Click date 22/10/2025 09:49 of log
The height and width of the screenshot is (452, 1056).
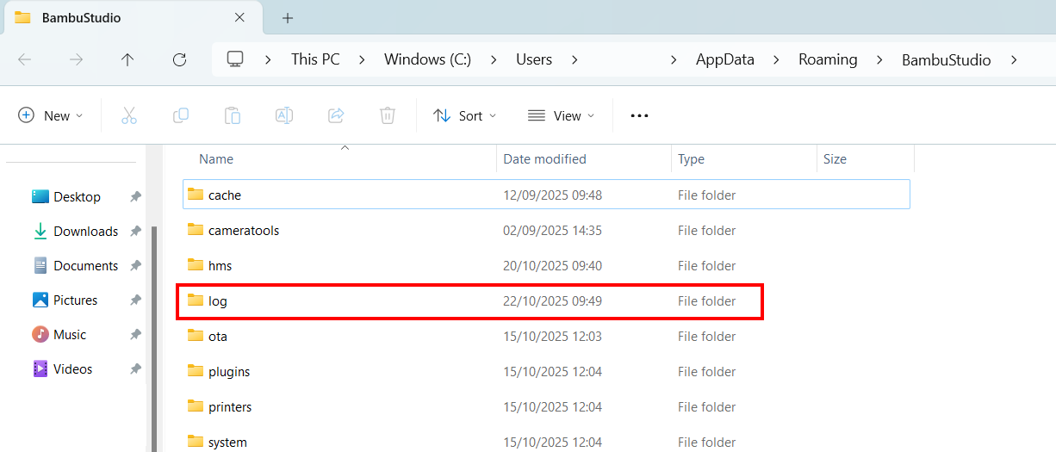click(x=552, y=301)
